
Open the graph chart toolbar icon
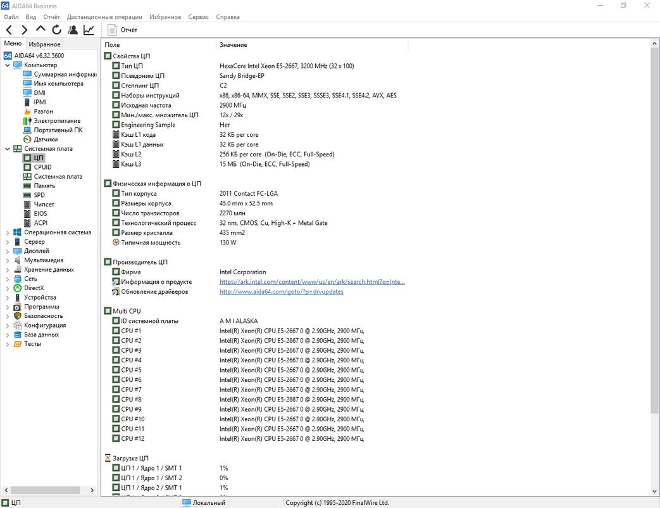point(89,30)
